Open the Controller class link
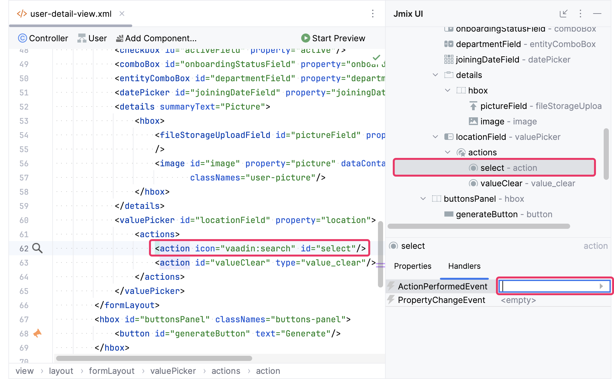 click(x=43, y=38)
